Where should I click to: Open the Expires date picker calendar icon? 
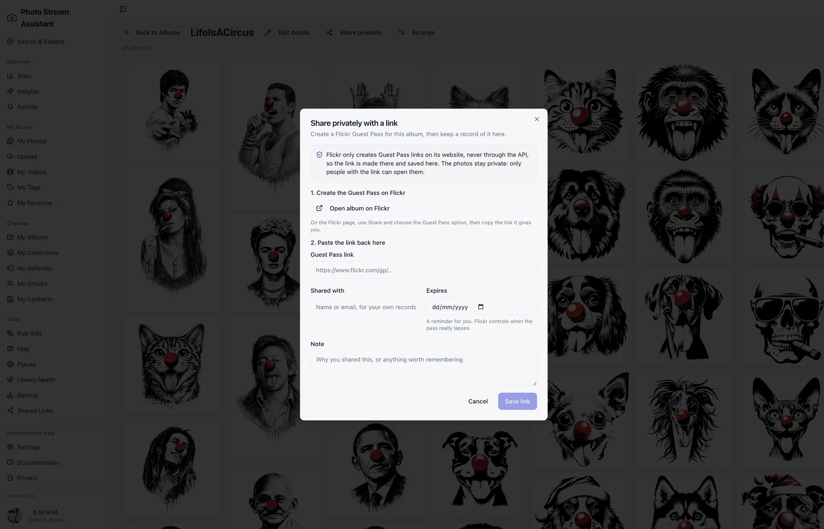point(481,307)
